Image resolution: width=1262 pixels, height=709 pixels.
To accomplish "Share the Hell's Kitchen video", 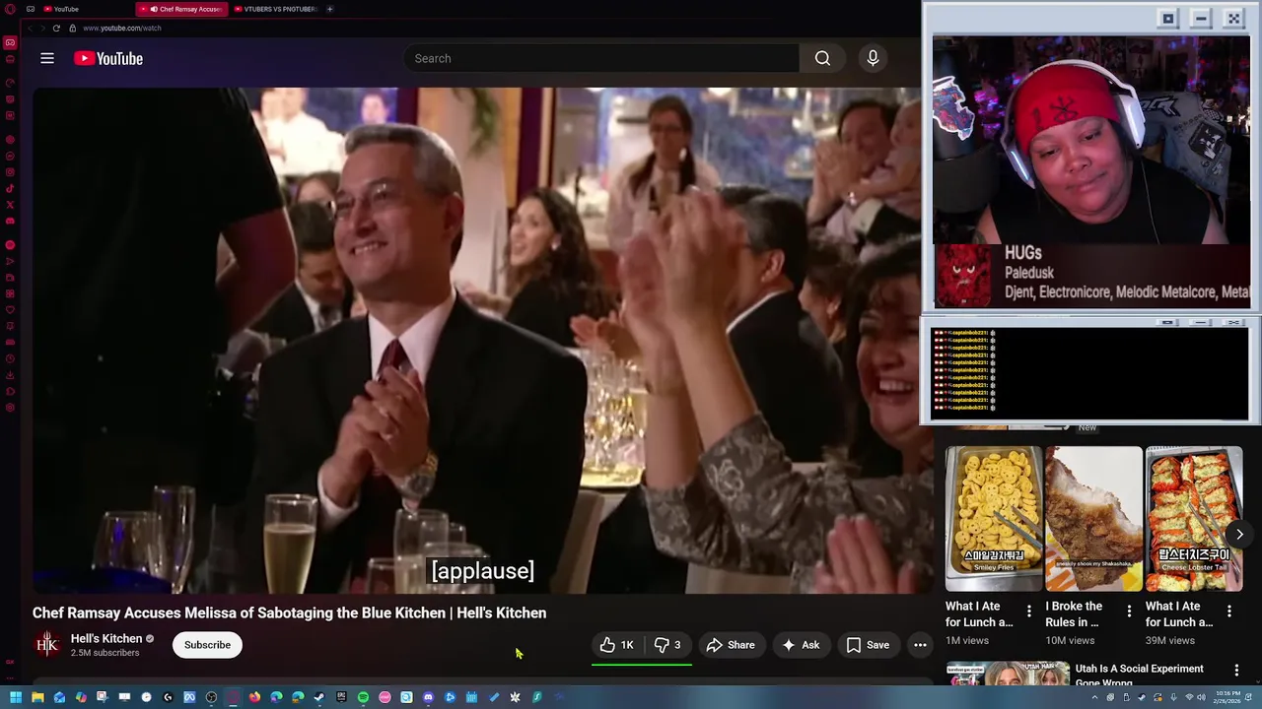I will click(x=731, y=645).
